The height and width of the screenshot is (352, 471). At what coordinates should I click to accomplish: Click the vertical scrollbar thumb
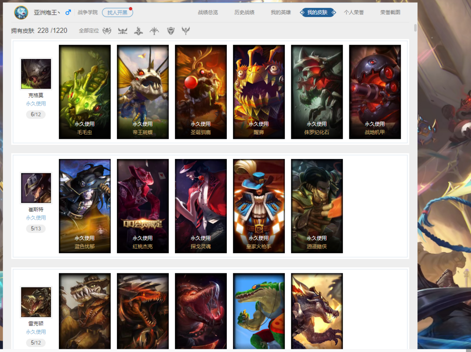tap(416, 28)
